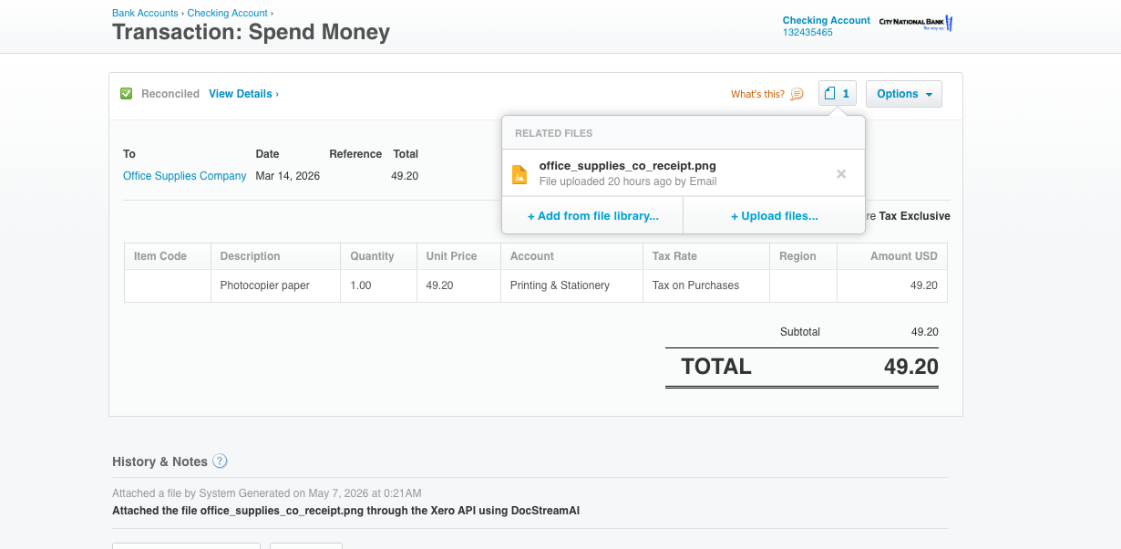Click the Tax Rate column header
This screenshot has width=1121, height=549.
coord(706,256)
